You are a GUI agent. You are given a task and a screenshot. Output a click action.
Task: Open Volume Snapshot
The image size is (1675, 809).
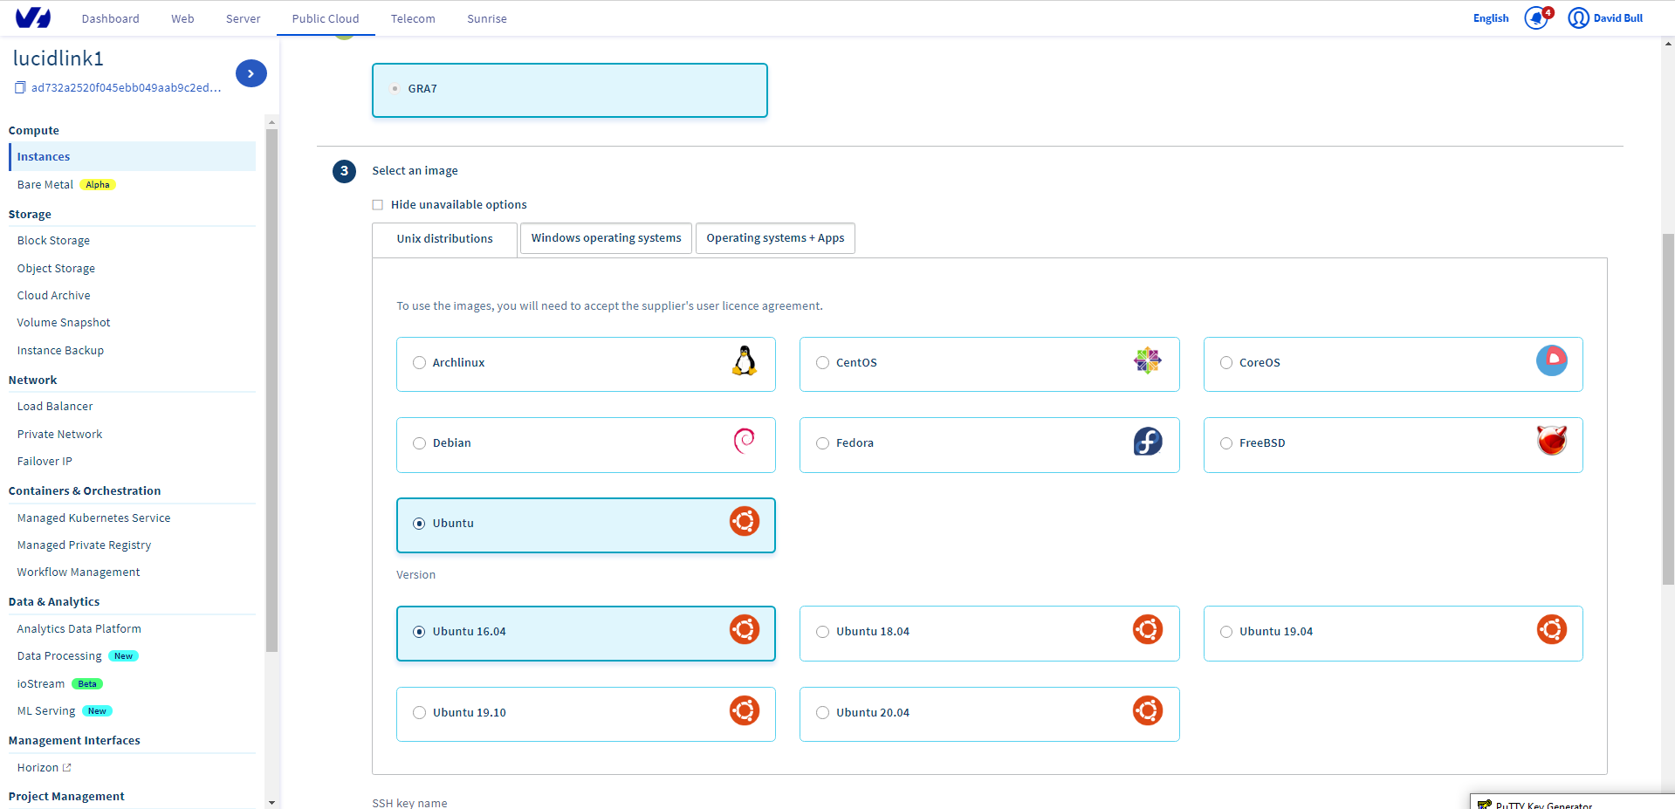[x=64, y=323]
